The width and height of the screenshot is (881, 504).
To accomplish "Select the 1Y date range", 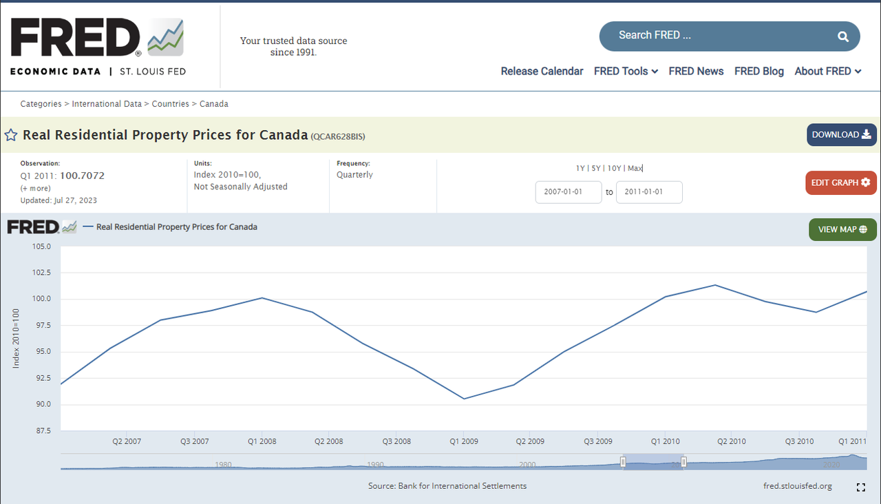I will click(x=581, y=169).
